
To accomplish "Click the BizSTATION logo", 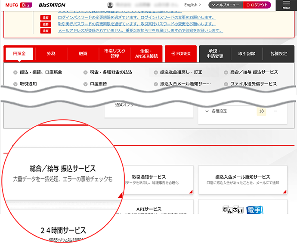I will coord(52,5).
